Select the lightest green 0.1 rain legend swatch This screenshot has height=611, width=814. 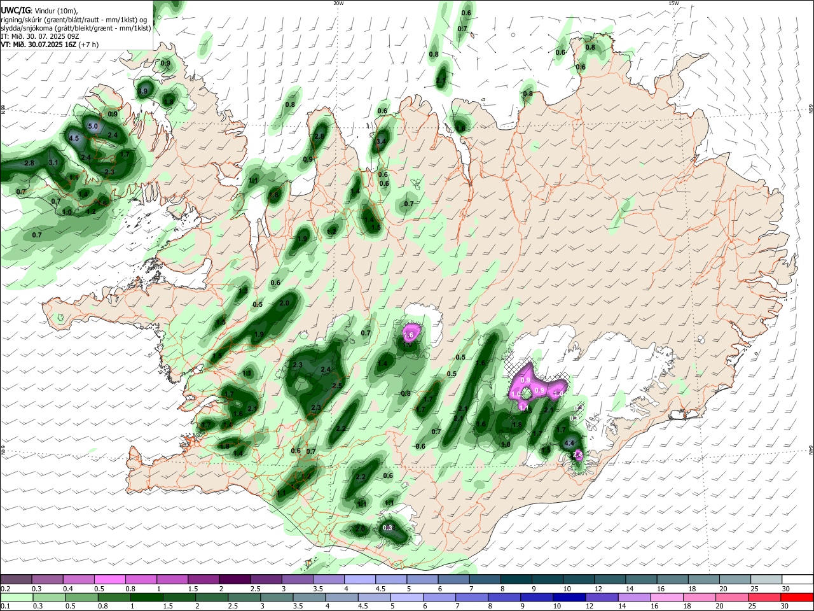click(17, 597)
